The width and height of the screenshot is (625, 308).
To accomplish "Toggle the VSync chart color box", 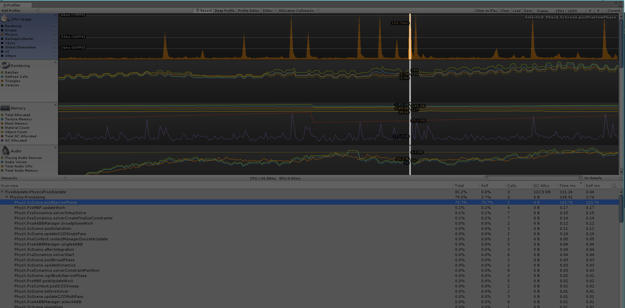I will click(2, 43).
